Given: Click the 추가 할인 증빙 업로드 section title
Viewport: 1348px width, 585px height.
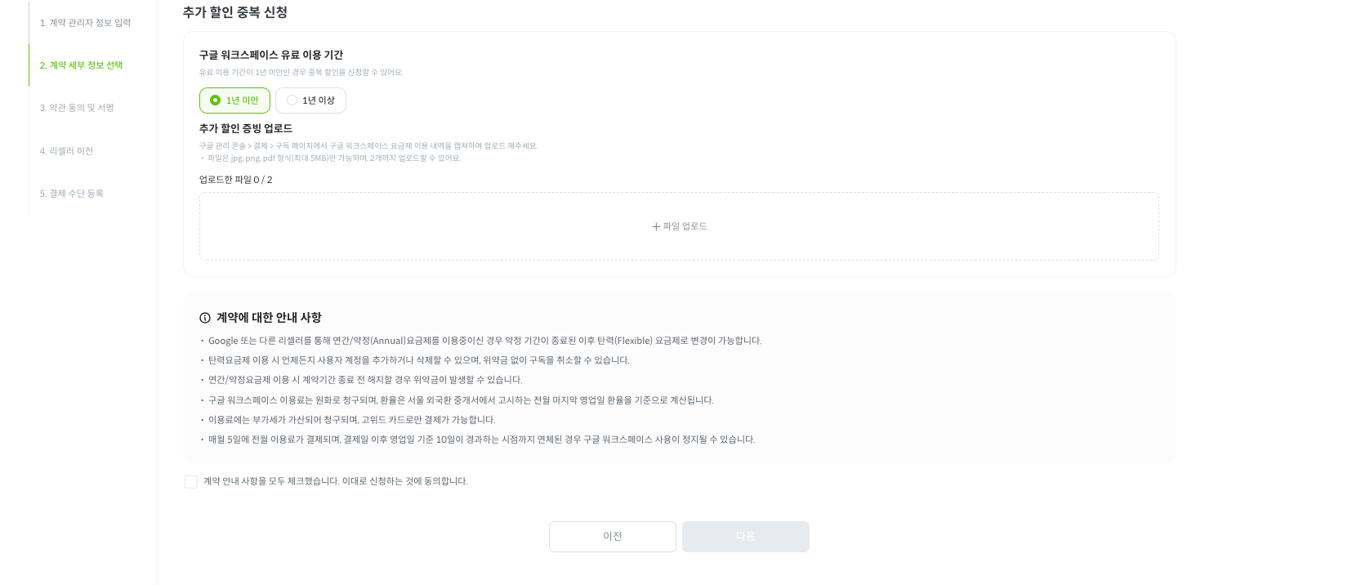Looking at the screenshot, I should 246,128.
